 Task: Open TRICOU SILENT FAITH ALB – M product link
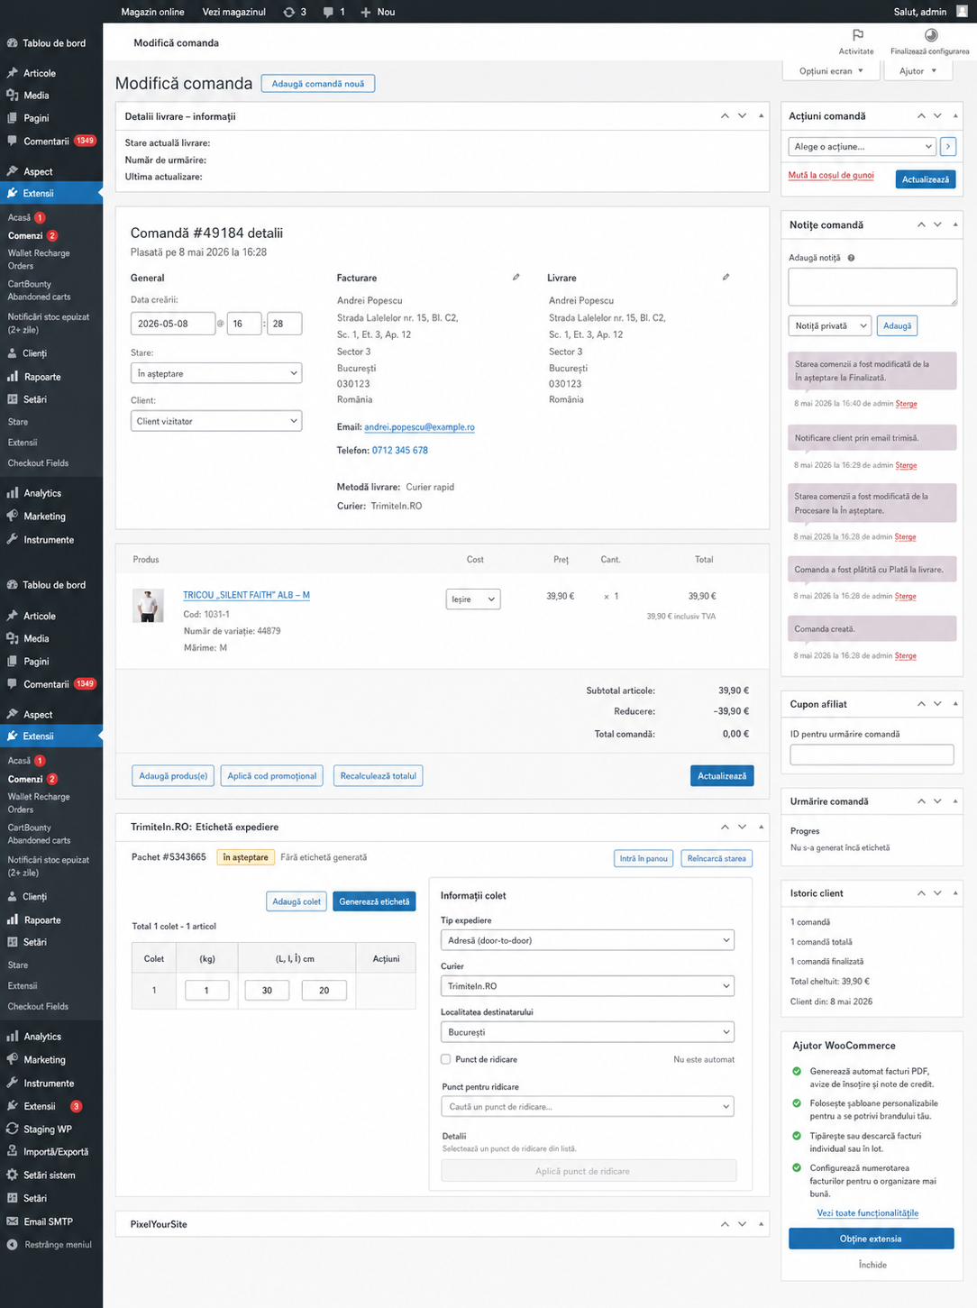coord(246,595)
